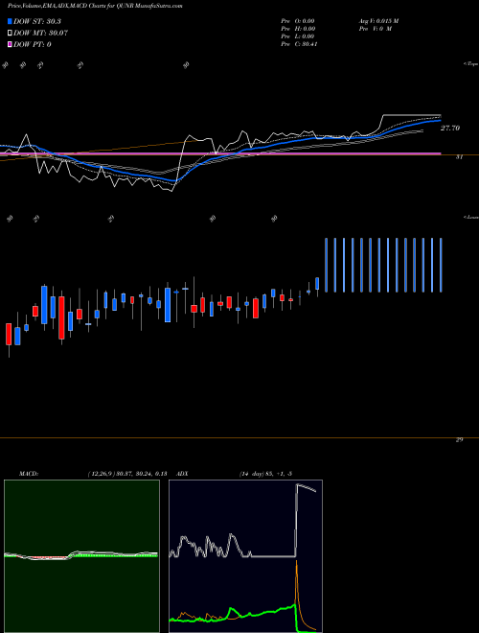Click the blue DOW ST legend swatch
This screenshot has height=633, width=479.
(x=11, y=21)
